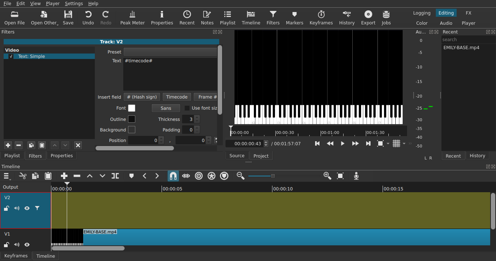Open the timeline hamburger menu
Image resolution: width=496 pixels, height=261 pixels.
7,176
